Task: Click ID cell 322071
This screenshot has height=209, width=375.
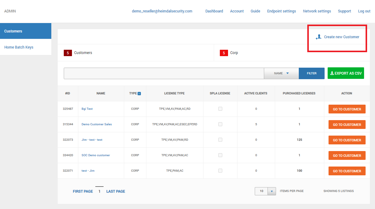Action: pos(68,171)
